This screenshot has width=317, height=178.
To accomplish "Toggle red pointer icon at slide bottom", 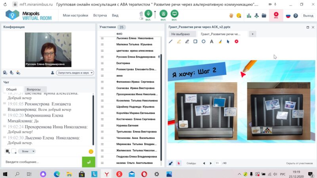I will pyautogui.click(x=179, y=163).
